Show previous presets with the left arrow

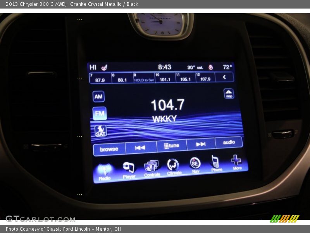224,77
